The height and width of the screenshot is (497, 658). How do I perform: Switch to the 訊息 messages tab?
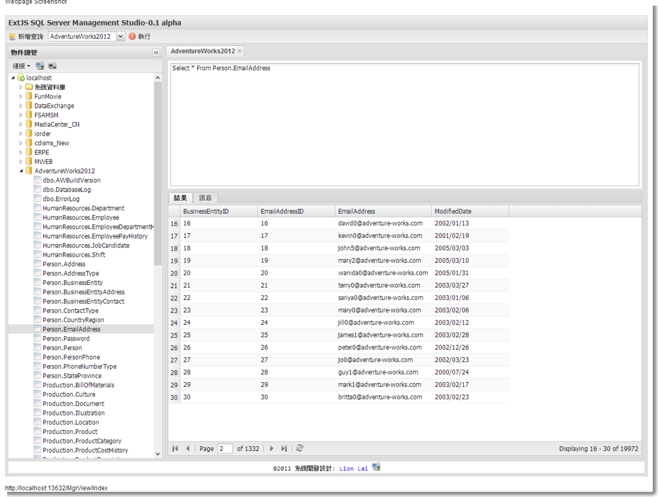pyautogui.click(x=205, y=198)
